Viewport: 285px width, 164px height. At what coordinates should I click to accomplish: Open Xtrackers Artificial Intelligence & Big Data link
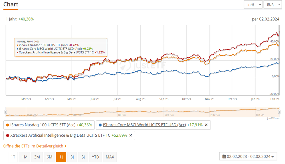(60, 135)
